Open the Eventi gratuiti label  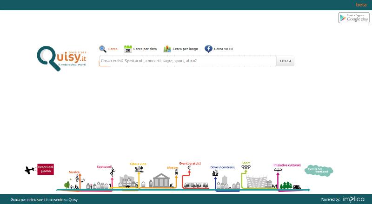pyautogui.click(x=190, y=163)
